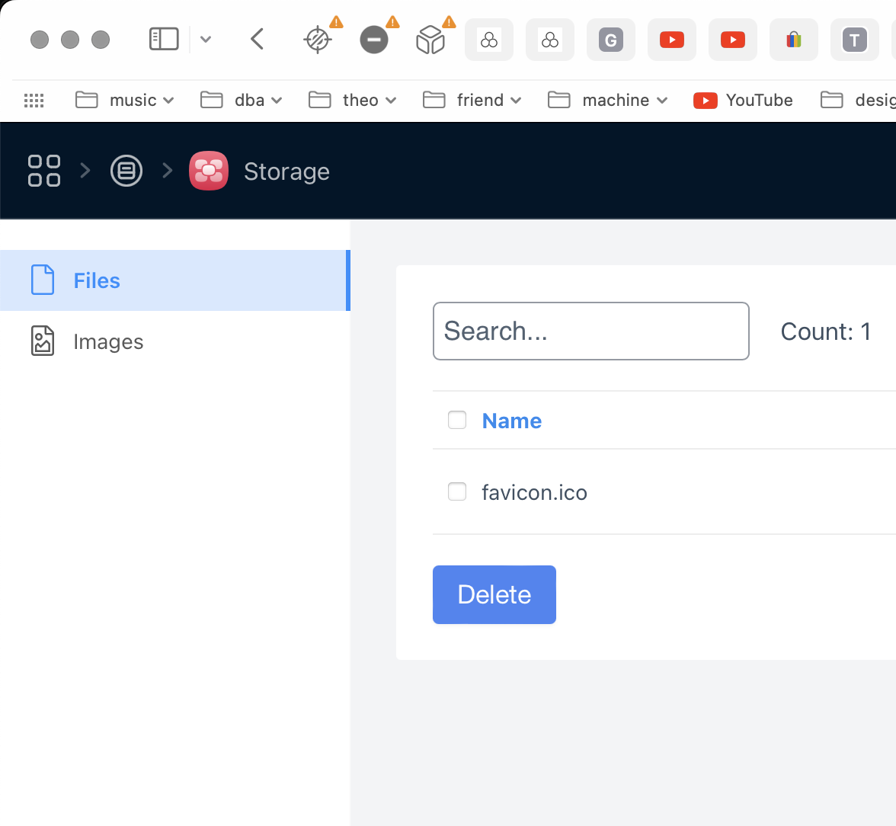Click the crosshair target extension icon

[x=317, y=40]
